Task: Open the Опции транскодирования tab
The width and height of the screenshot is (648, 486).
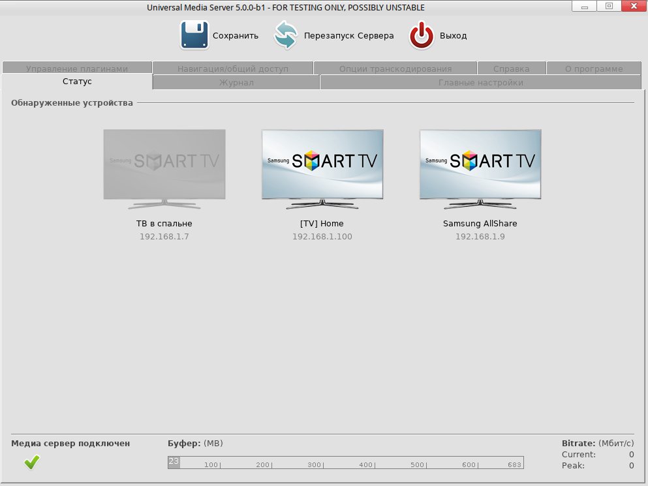Action: (x=395, y=68)
